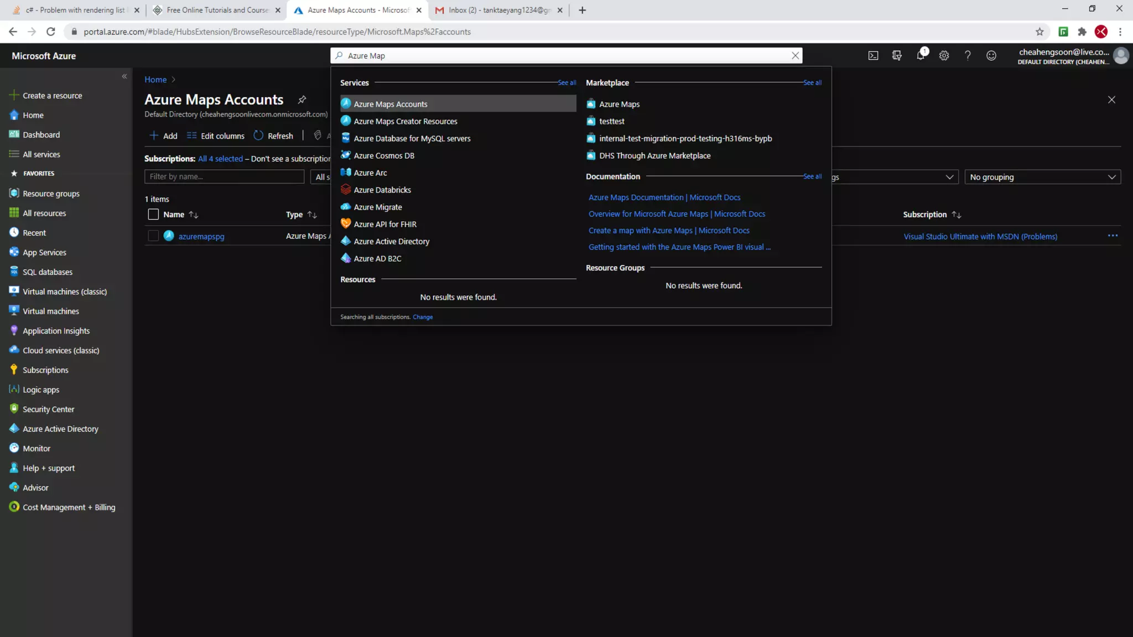This screenshot has height=637, width=1133.
Task: Click the Filter by name input field
Action: pos(224,177)
